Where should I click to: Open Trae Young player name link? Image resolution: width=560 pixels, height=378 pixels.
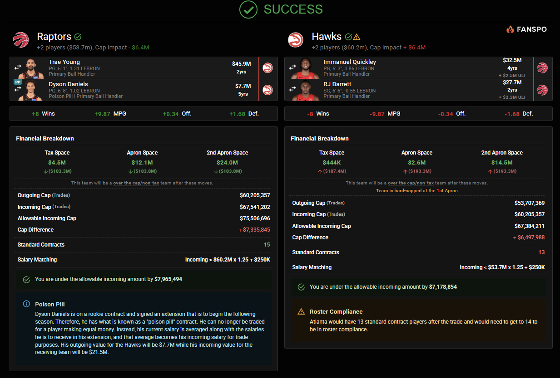point(64,62)
